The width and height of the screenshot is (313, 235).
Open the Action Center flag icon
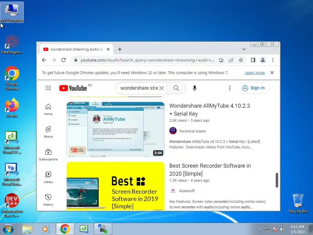[x=275, y=229]
